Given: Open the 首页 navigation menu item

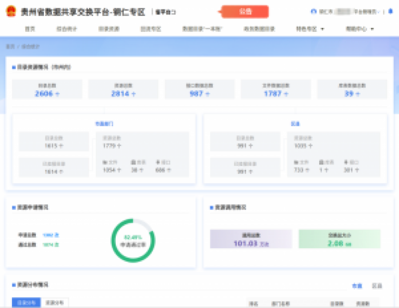Looking at the screenshot, I should pyautogui.click(x=29, y=29).
